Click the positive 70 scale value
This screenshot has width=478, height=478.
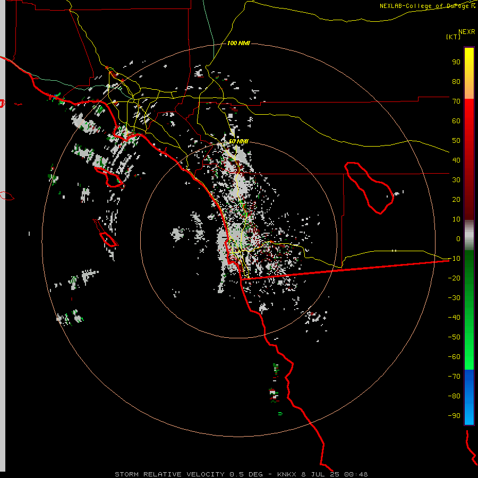tap(456, 101)
